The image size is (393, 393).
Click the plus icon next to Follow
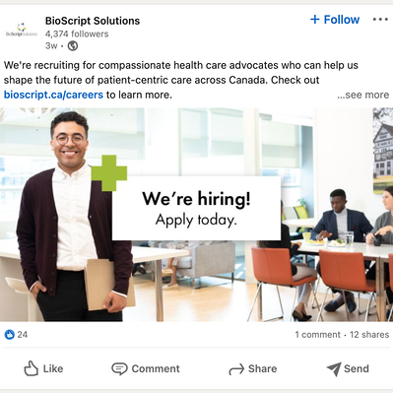coord(314,20)
